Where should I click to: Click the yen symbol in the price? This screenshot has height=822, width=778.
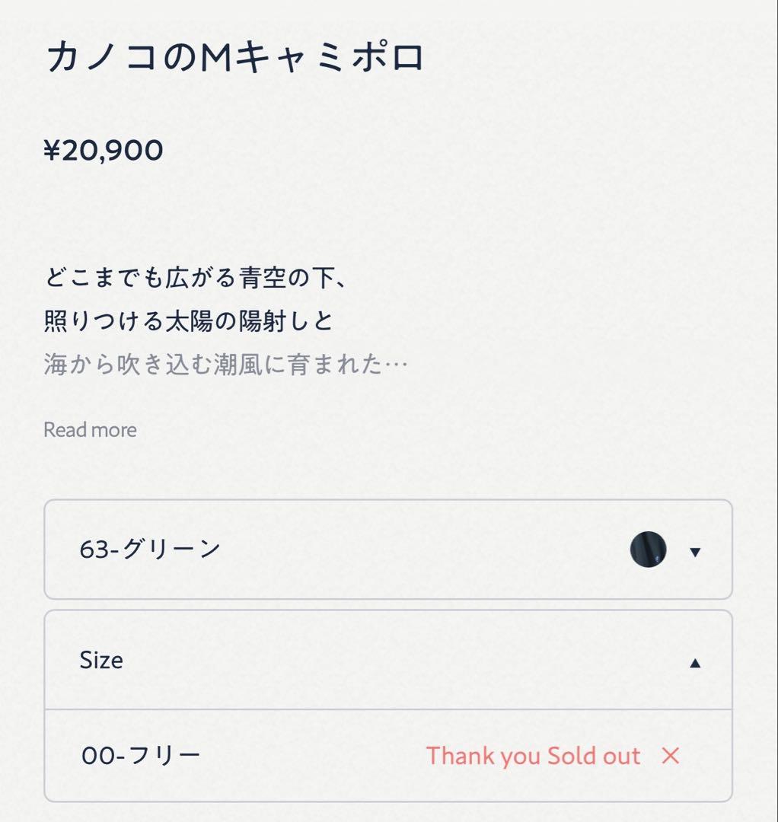(x=52, y=151)
